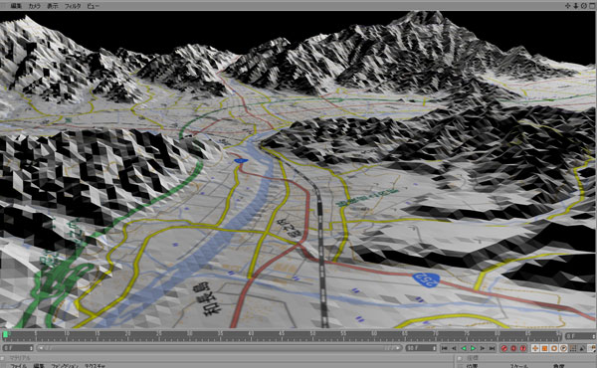This screenshot has width=597, height=368.
Task: Click the timeline preview range slider bar
Action: pos(219,348)
